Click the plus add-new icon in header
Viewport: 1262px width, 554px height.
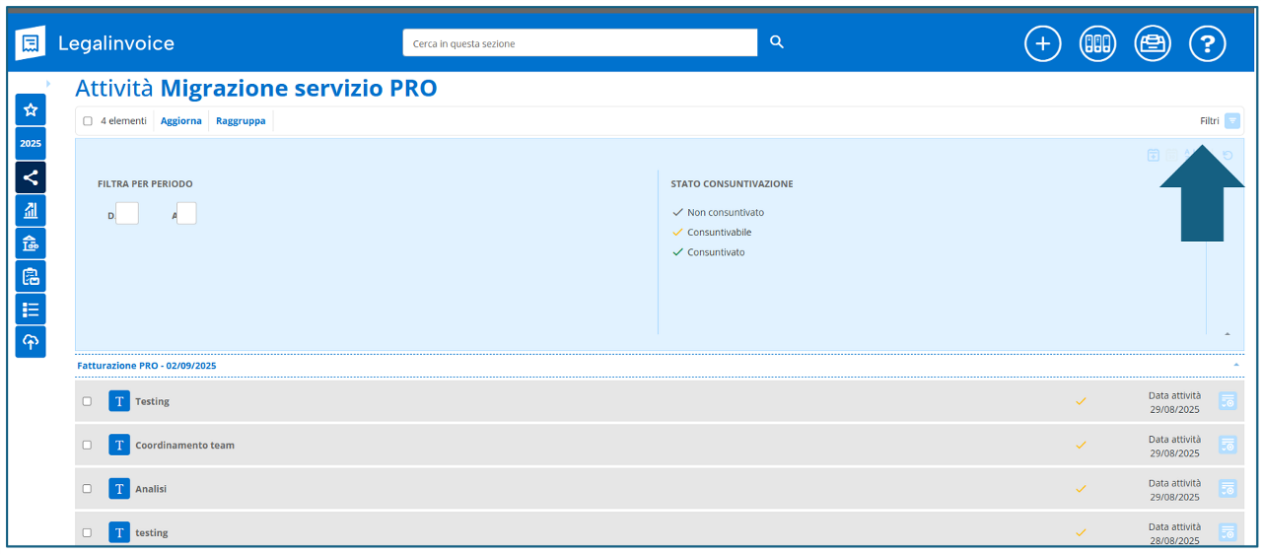[1042, 43]
